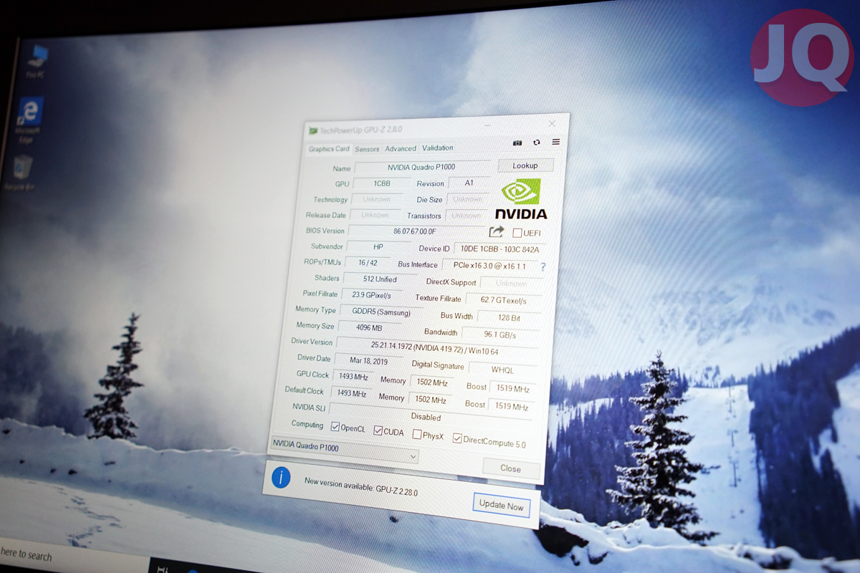Click the Boost value in GPU Clock row
Image resolution: width=860 pixels, height=573 pixels.
[512, 389]
